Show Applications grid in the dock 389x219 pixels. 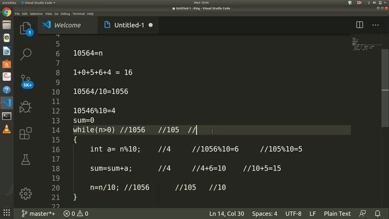7,213
